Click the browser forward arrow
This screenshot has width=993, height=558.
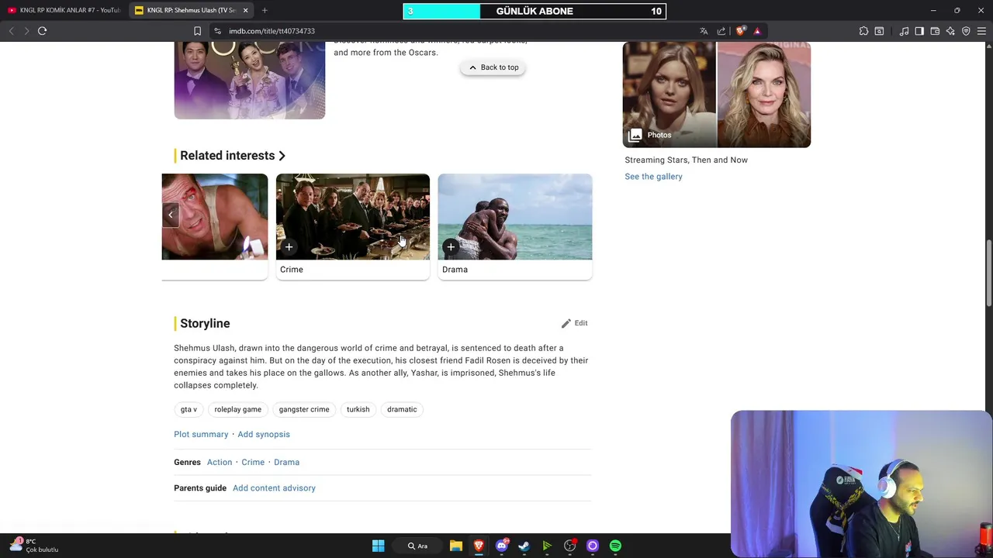(x=26, y=31)
